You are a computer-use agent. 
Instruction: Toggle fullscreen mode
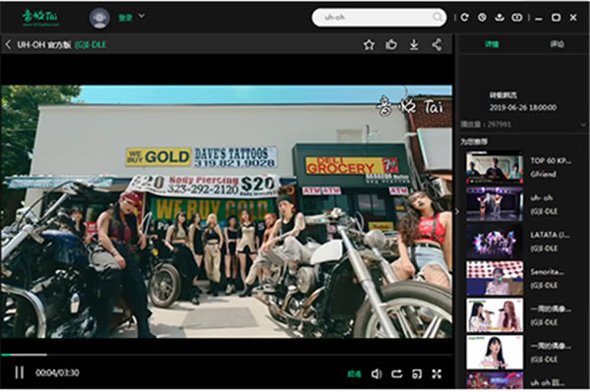coord(437,373)
